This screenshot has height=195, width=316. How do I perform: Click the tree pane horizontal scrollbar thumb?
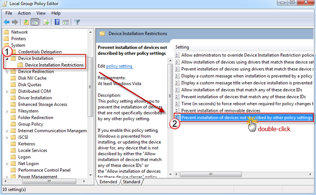tap(49, 181)
